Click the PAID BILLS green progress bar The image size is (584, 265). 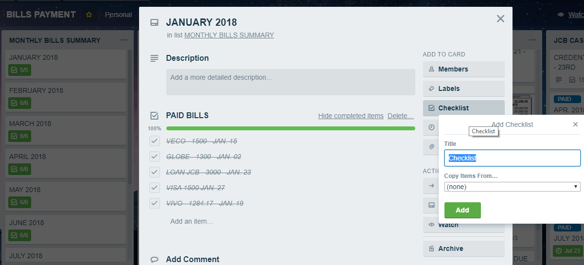[x=290, y=128]
